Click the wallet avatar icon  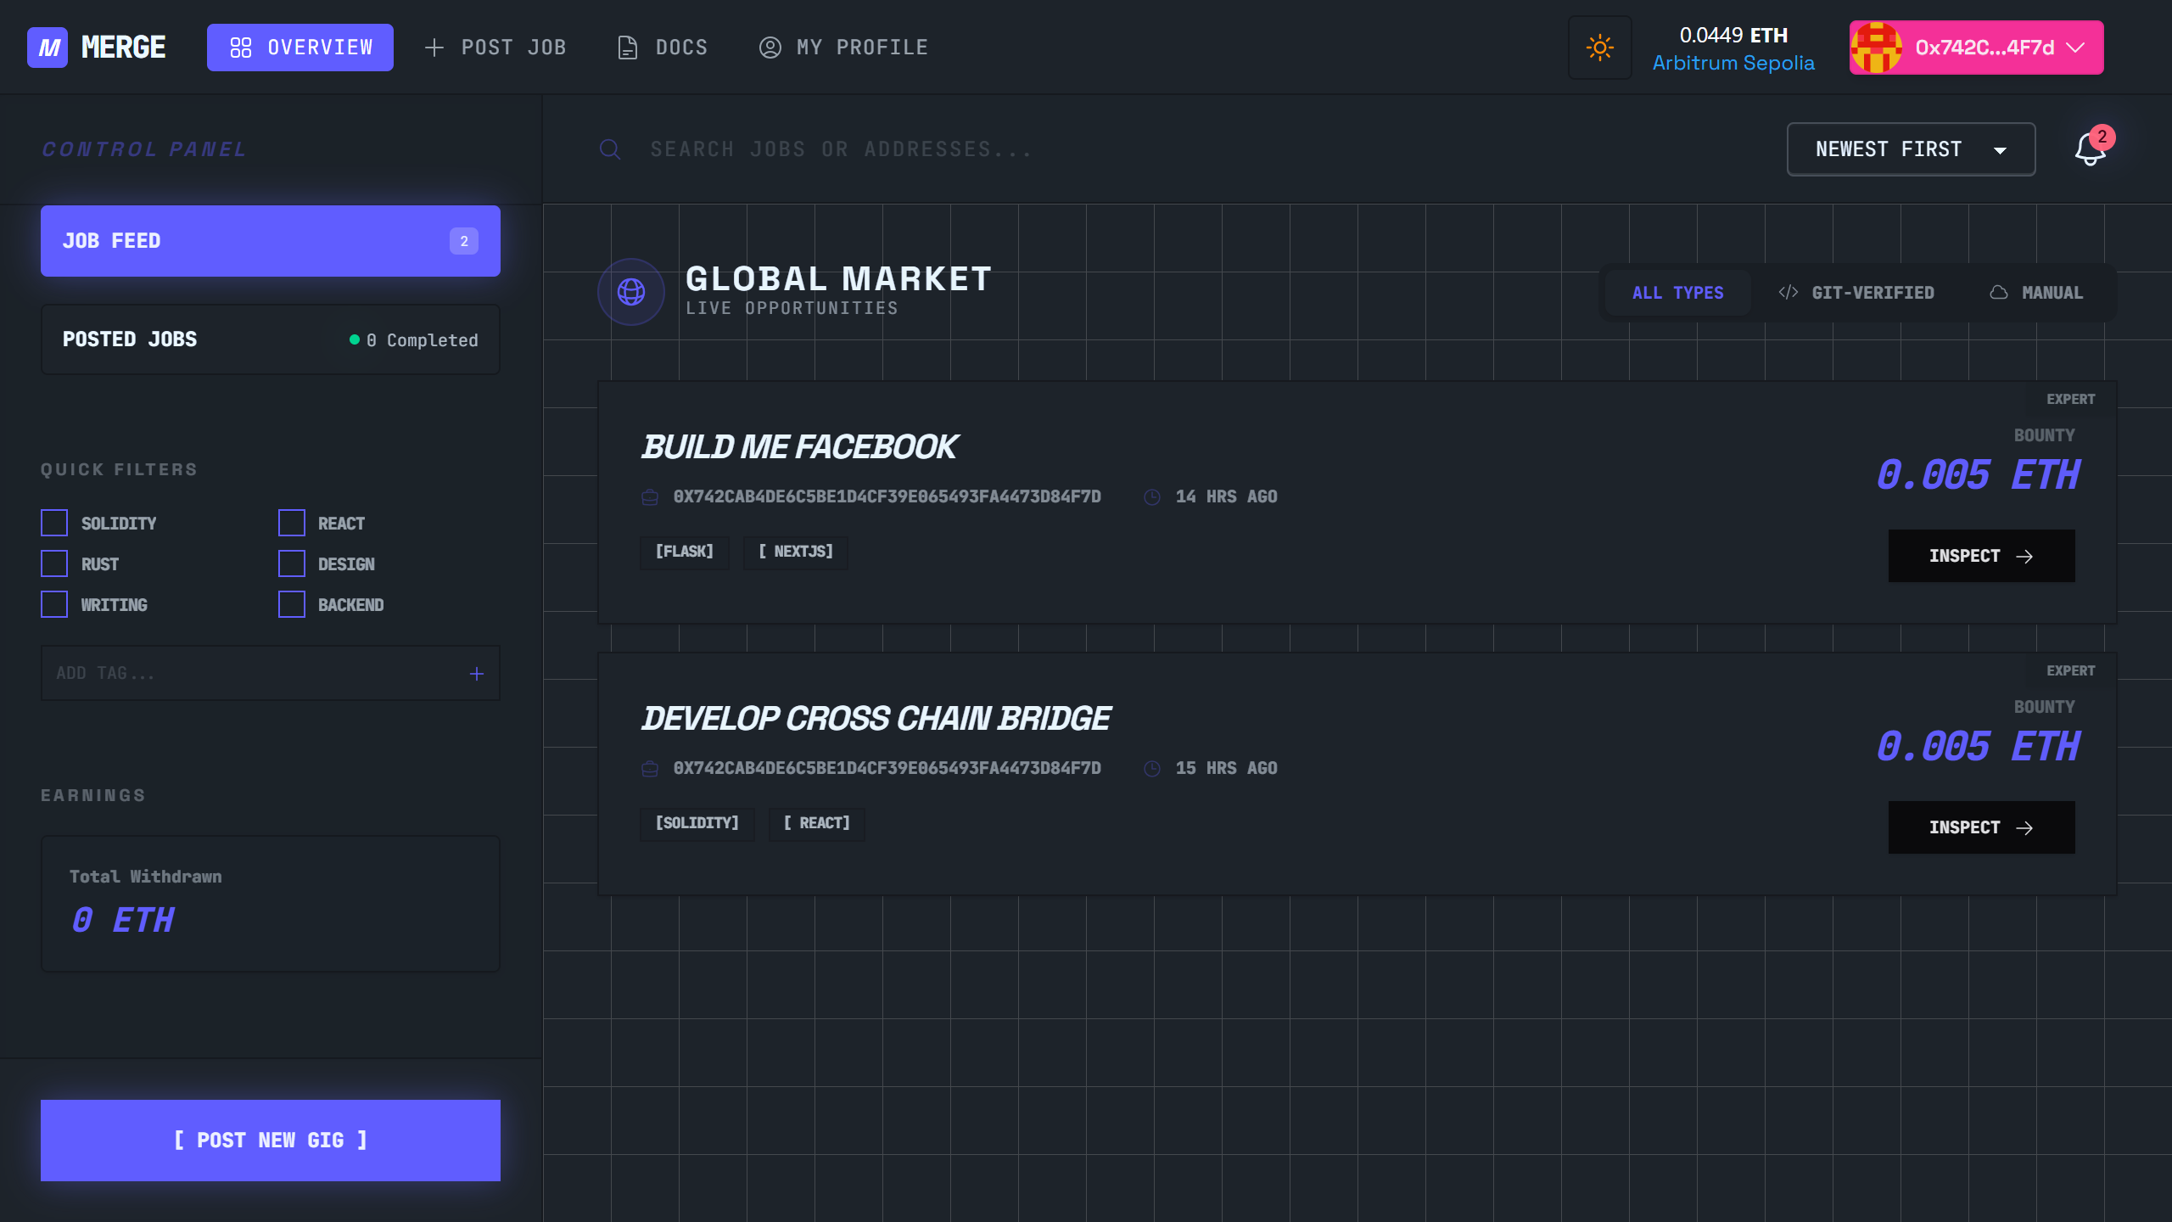1877,48
